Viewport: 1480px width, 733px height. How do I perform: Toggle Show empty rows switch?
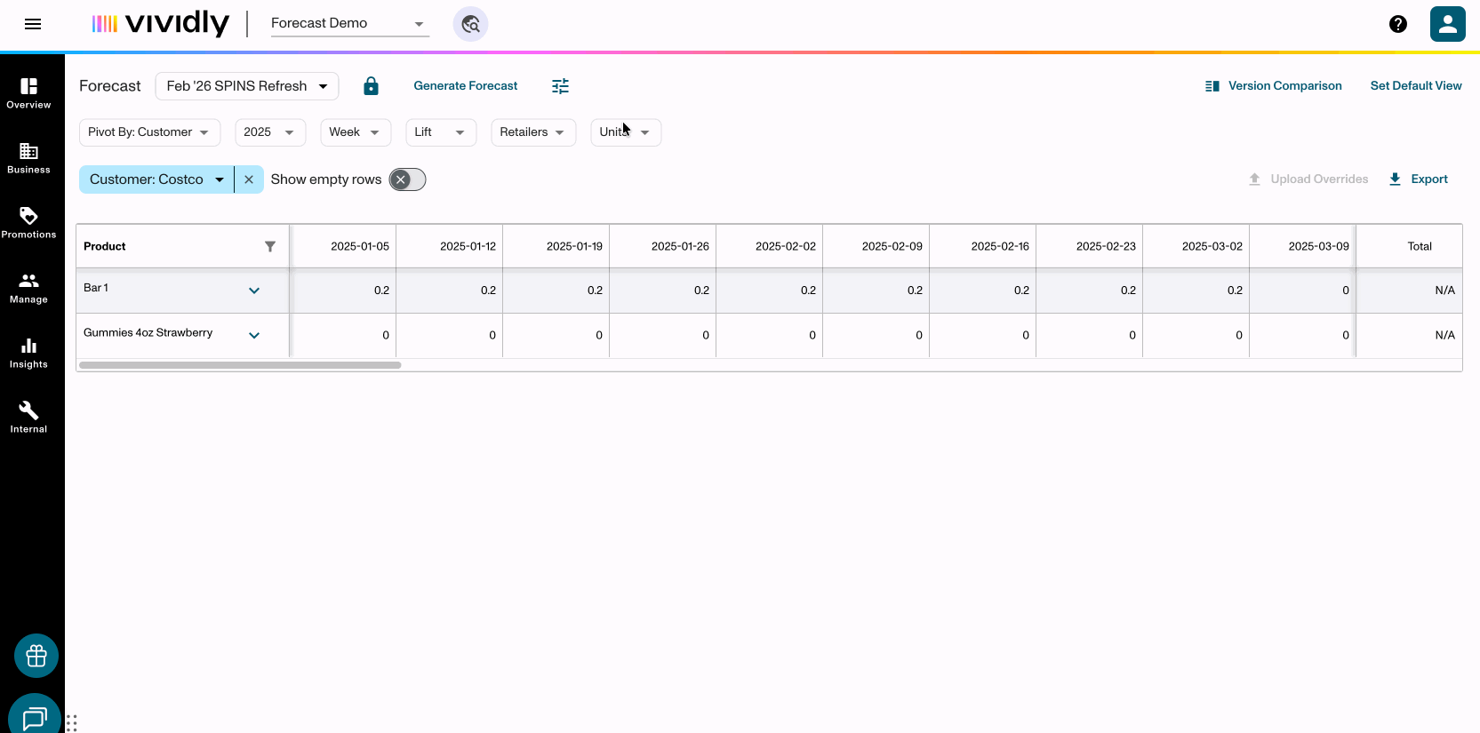click(407, 179)
